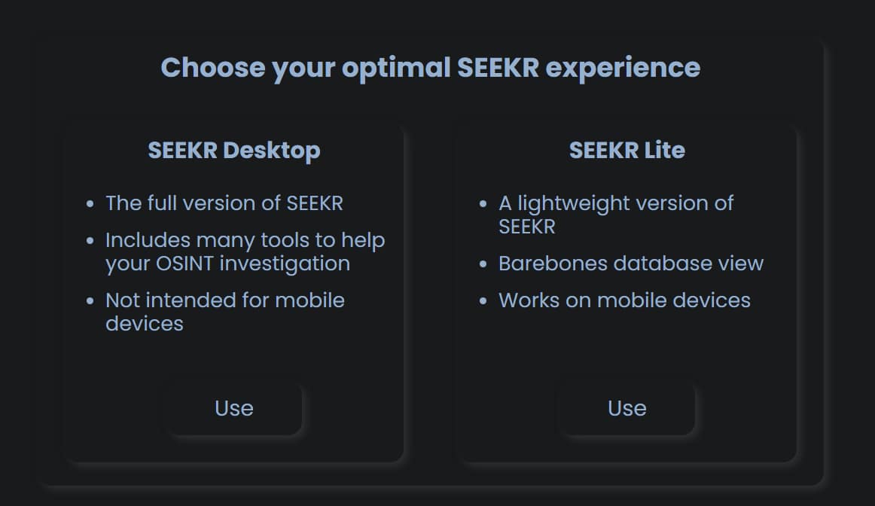Click bullet dot beside 'Includes many tools'
Viewport: 875px width, 506px height.
[x=90, y=241]
